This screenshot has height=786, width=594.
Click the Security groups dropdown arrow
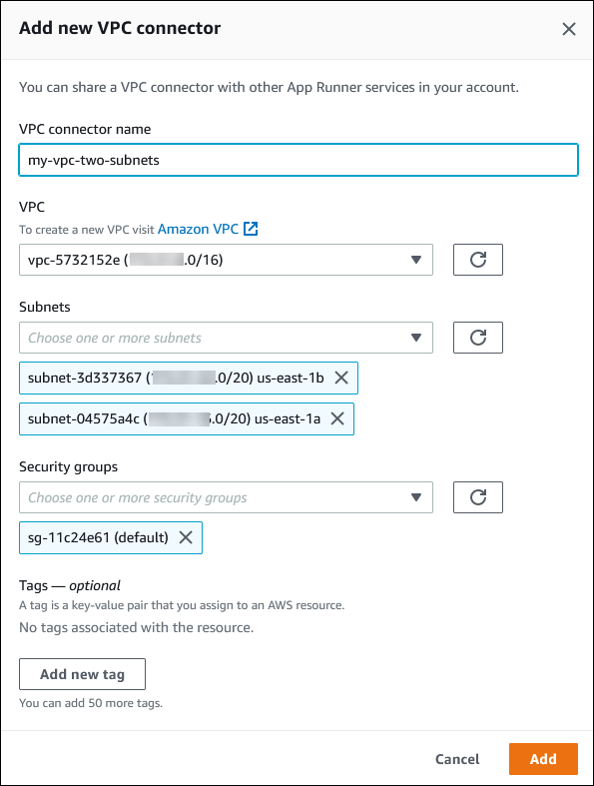[x=415, y=497]
